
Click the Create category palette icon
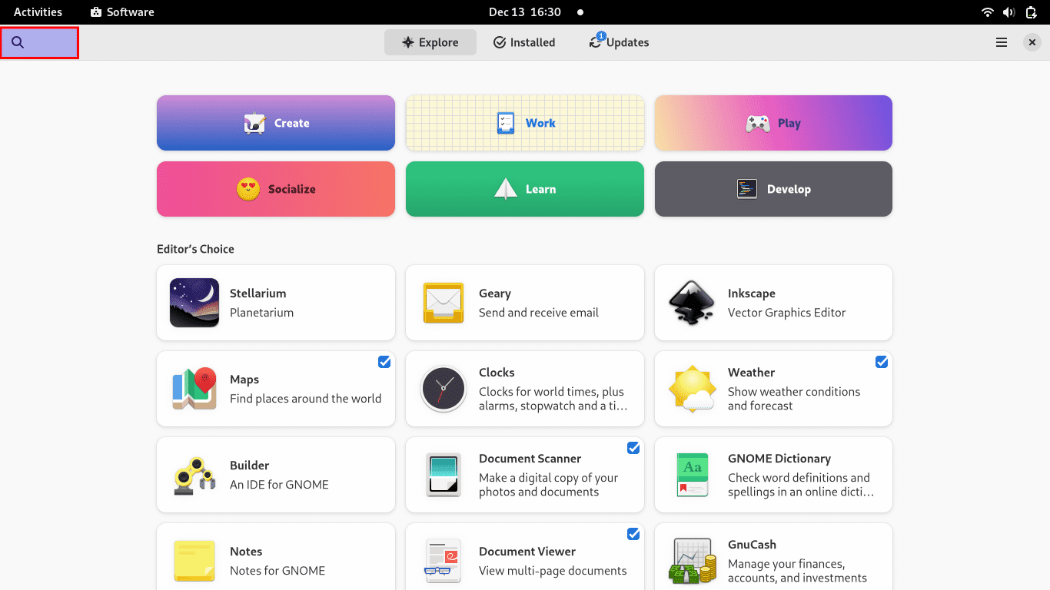[x=254, y=123]
